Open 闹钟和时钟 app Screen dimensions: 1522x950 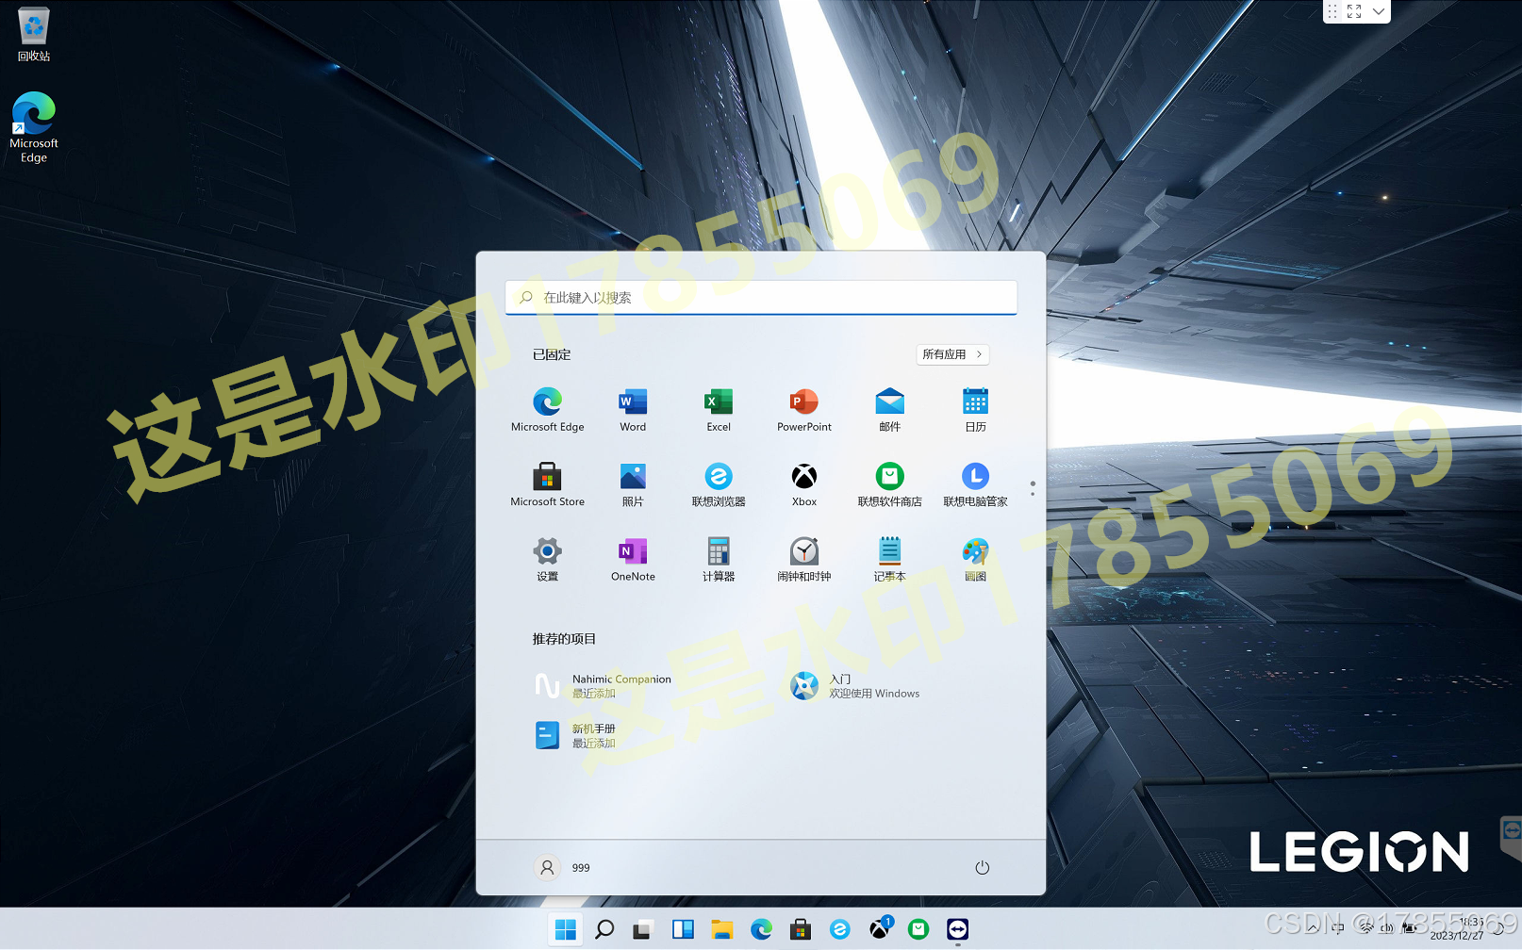pyautogui.click(x=804, y=559)
